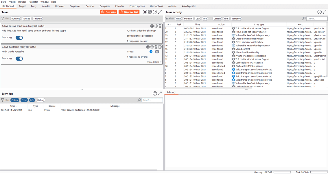
Task: Pause all tasks in the Tasks header
Action: pyautogui.click(x=145, y=12)
